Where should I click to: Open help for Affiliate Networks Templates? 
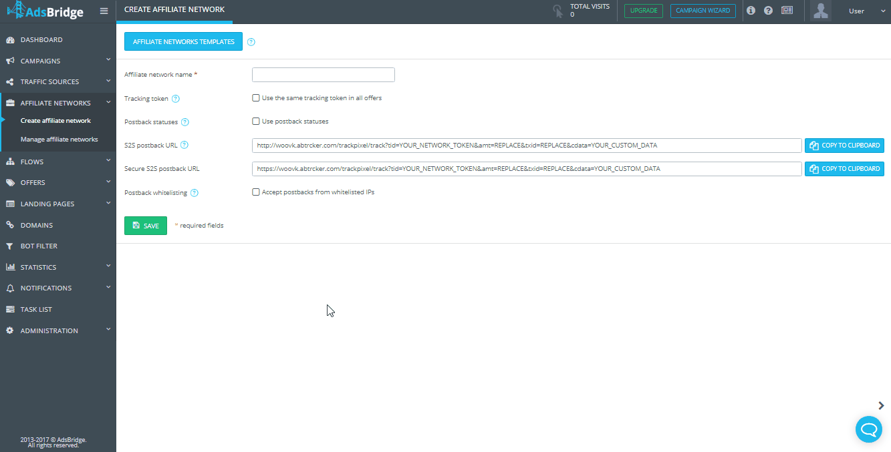251,42
